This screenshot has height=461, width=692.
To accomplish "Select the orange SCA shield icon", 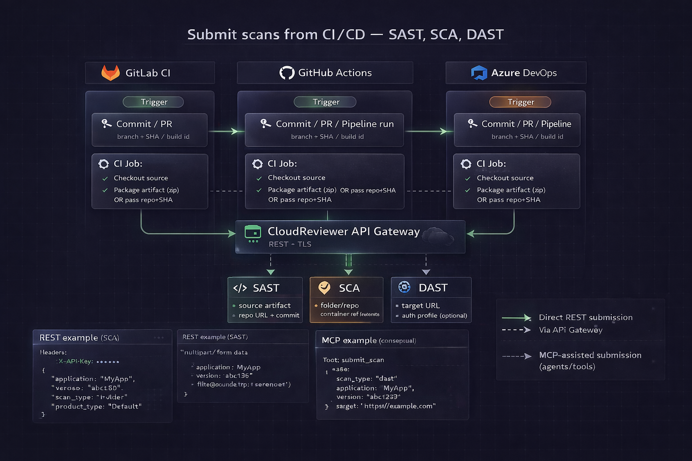I will (x=324, y=287).
